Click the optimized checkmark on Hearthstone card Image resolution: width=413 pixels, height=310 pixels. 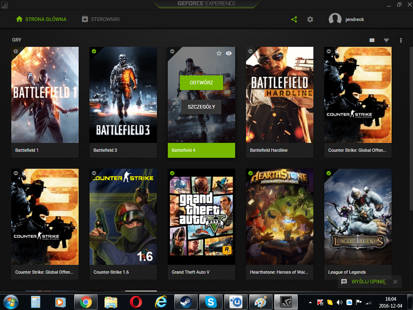point(250,173)
